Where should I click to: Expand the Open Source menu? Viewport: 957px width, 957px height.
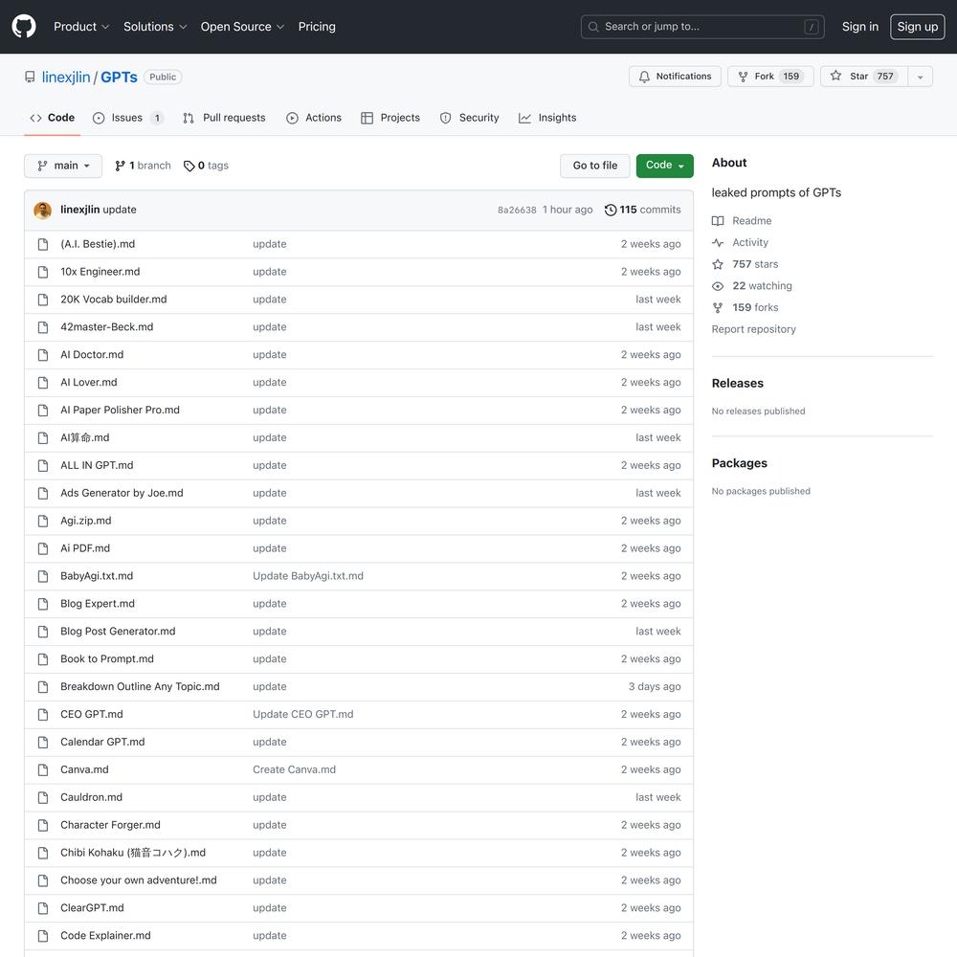coord(242,26)
